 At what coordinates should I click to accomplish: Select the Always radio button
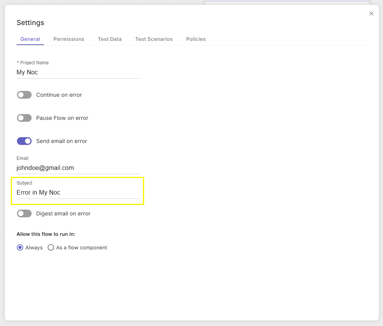coord(20,248)
